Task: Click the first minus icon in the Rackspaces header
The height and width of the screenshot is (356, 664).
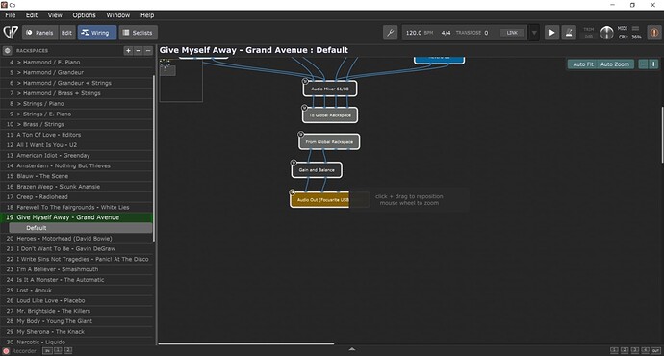Action: pos(138,51)
